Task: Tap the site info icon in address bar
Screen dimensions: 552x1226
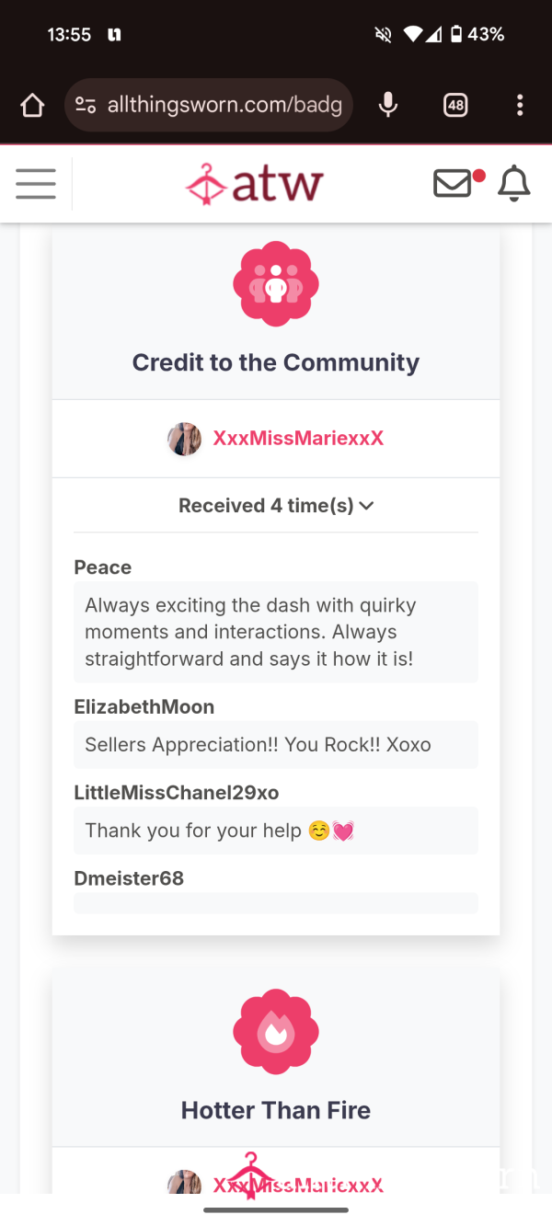Action: [86, 105]
